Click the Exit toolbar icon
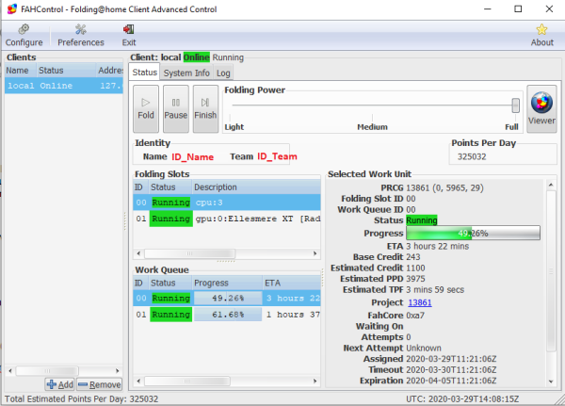This screenshot has width=565, height=406. coord(128,35)
